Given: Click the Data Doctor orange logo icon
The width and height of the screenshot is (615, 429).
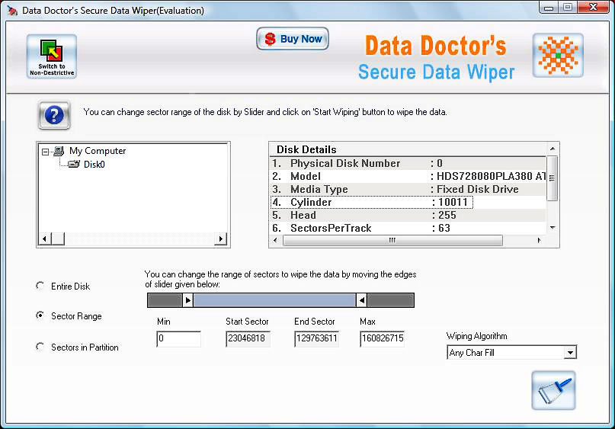Looking at the screenshot, I should 558,56.
